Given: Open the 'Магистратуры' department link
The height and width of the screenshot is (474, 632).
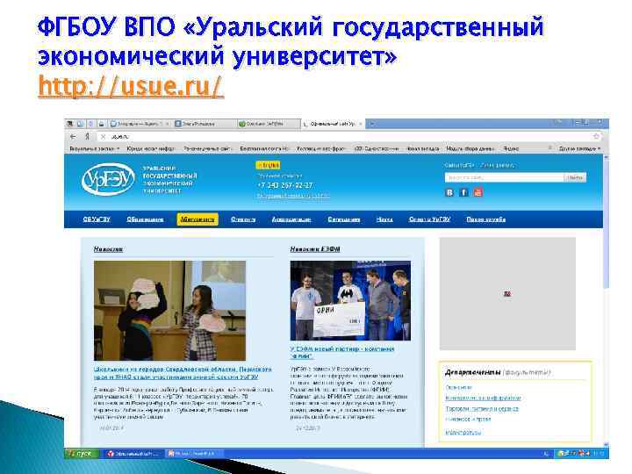Looking at the screenshot, I should click(463, 433).
